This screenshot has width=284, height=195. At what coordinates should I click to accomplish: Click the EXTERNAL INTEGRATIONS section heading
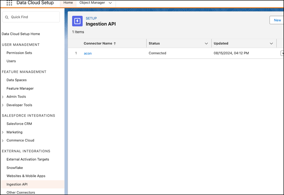[x=26, y=151]
